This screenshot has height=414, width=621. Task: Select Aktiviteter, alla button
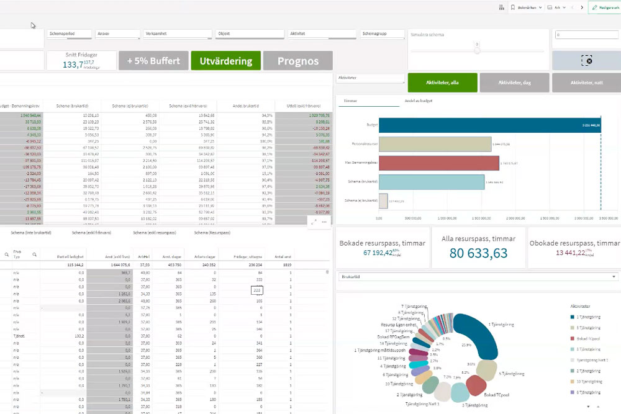[x=442, y=83]
